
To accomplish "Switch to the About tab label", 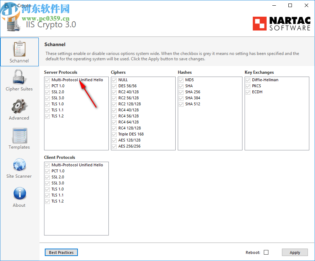I will [19, 205].
